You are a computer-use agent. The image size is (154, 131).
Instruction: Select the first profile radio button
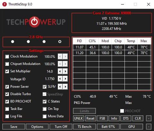13,42
